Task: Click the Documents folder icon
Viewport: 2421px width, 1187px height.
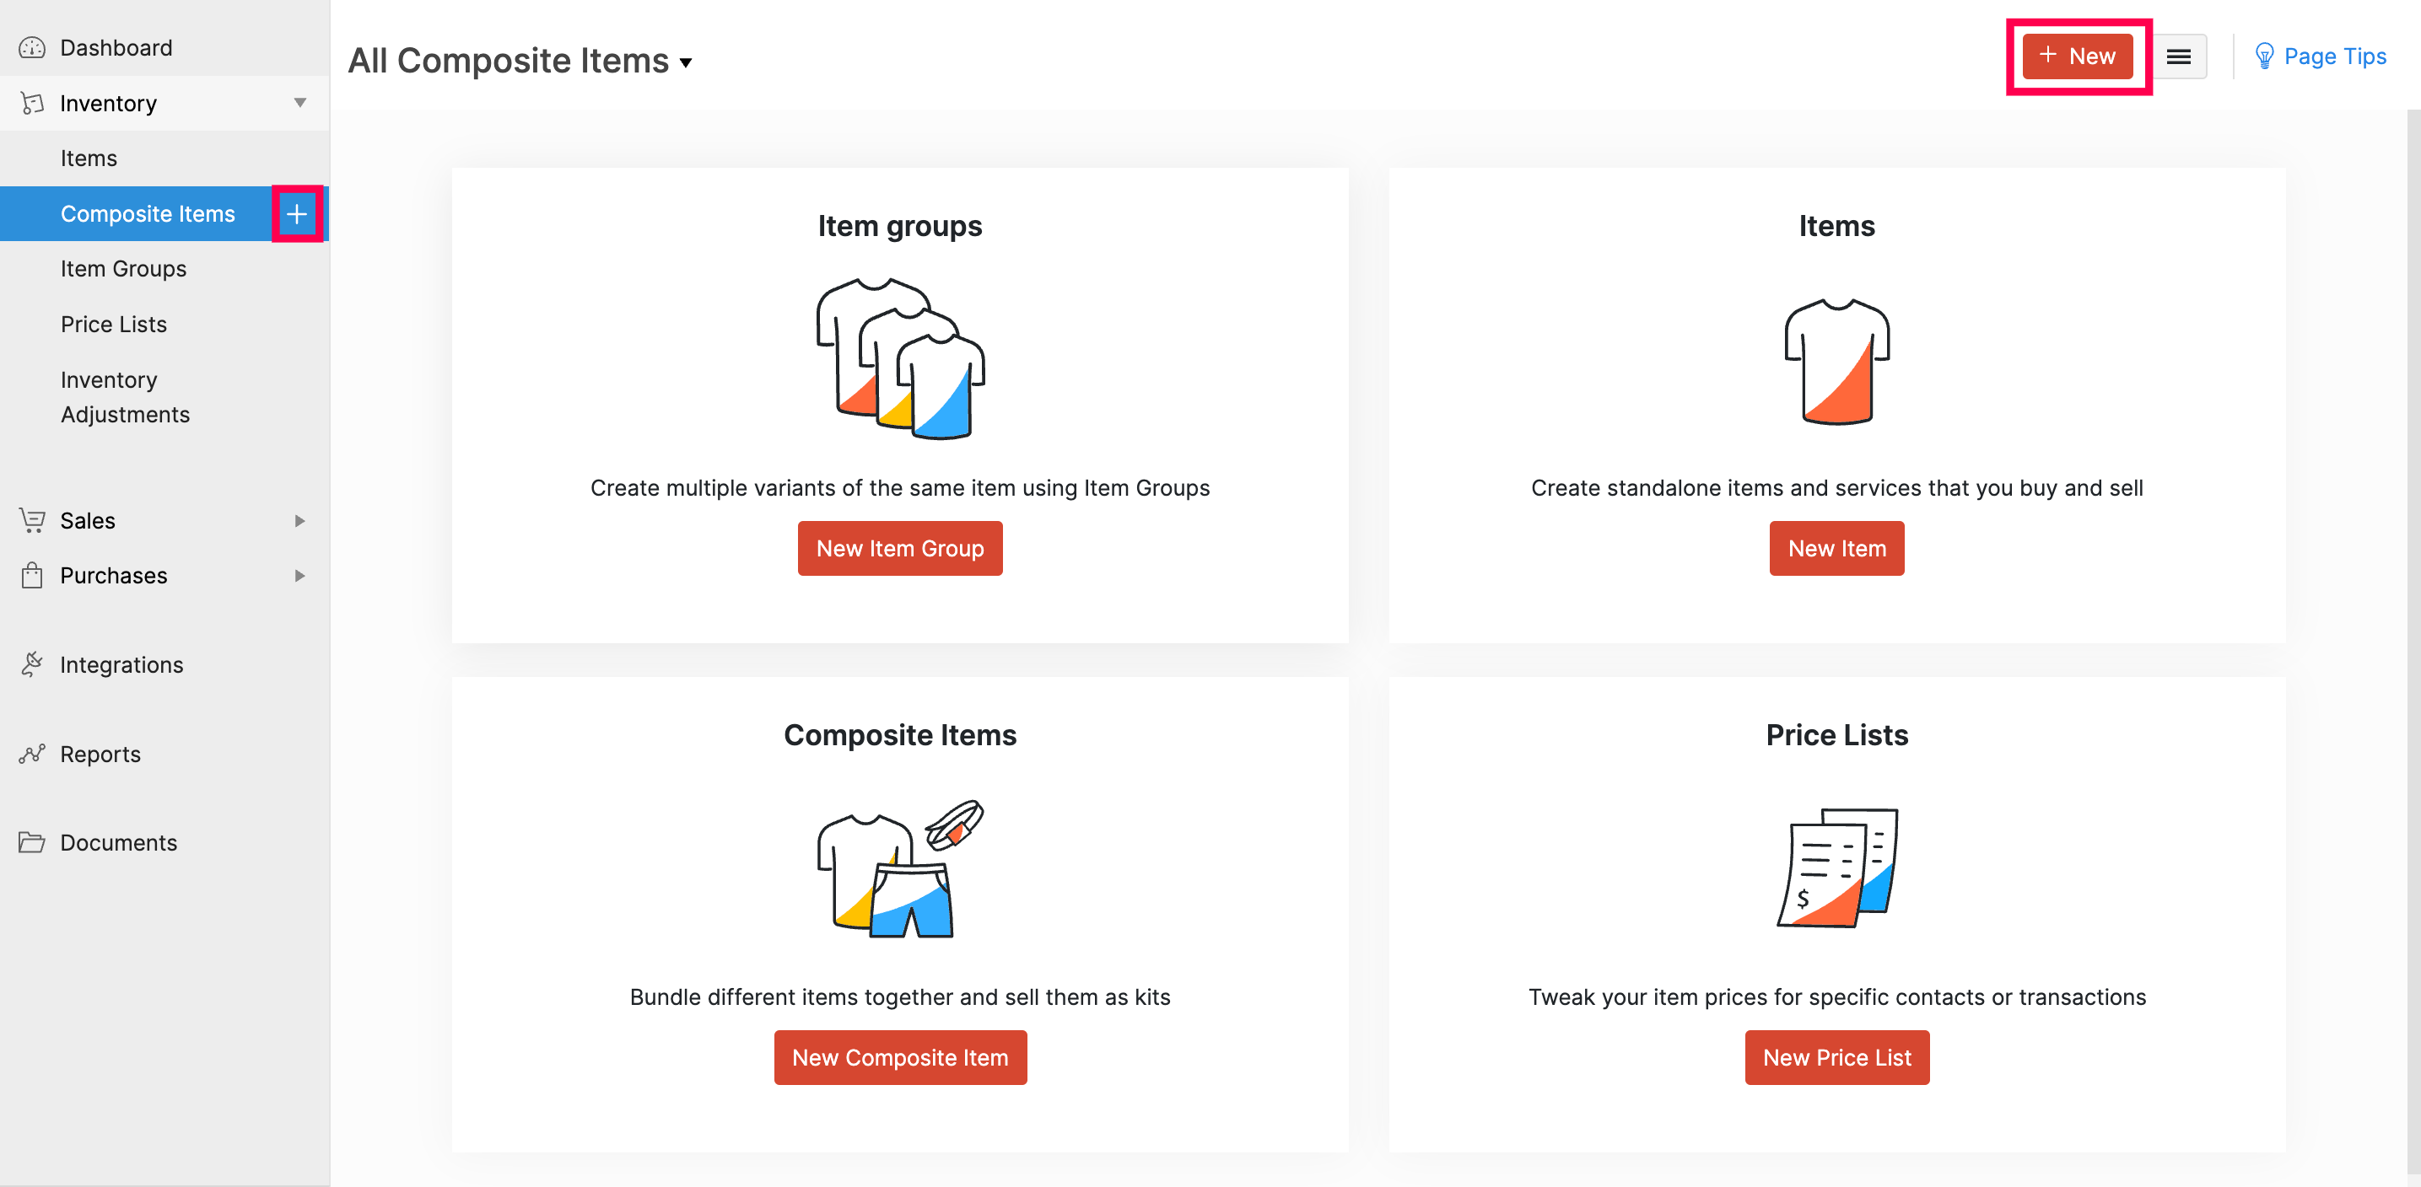Action: coord(32,841)
